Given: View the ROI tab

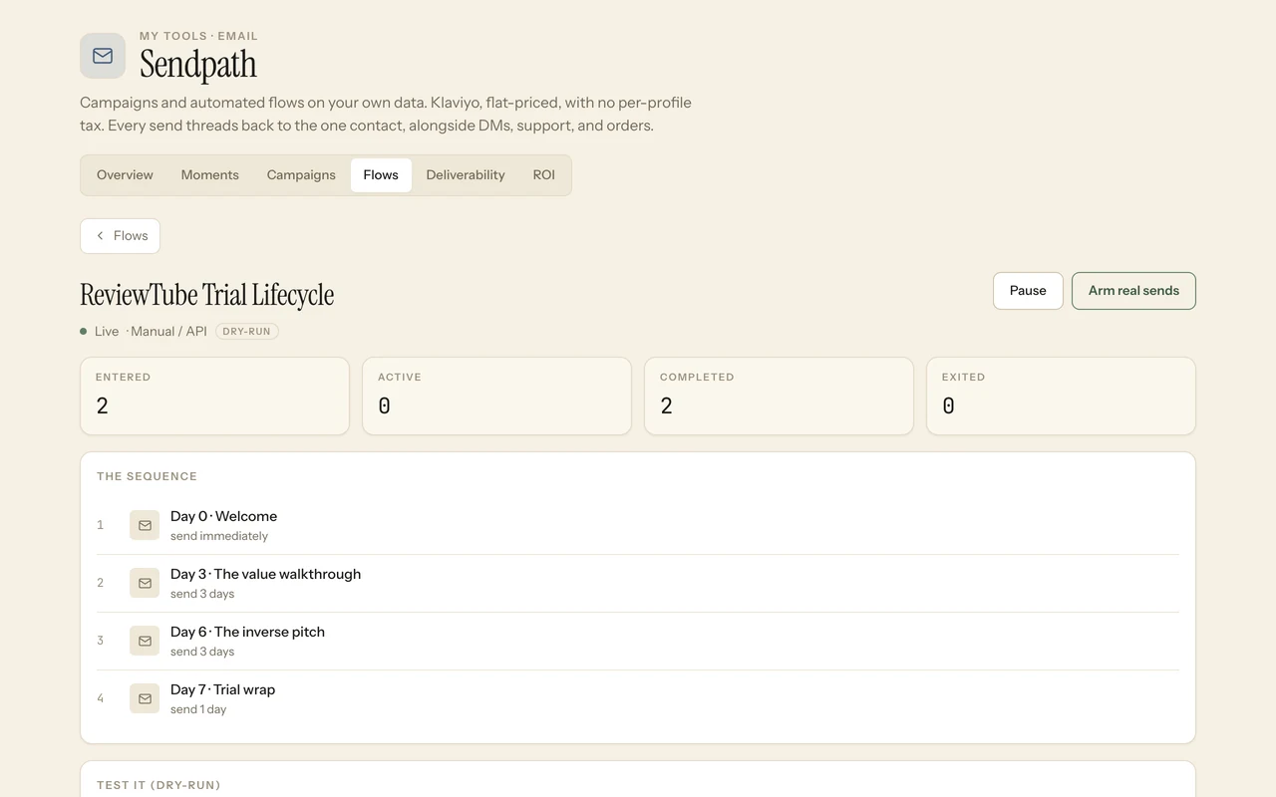Looking at the screenshot, I should click(543, 175).
